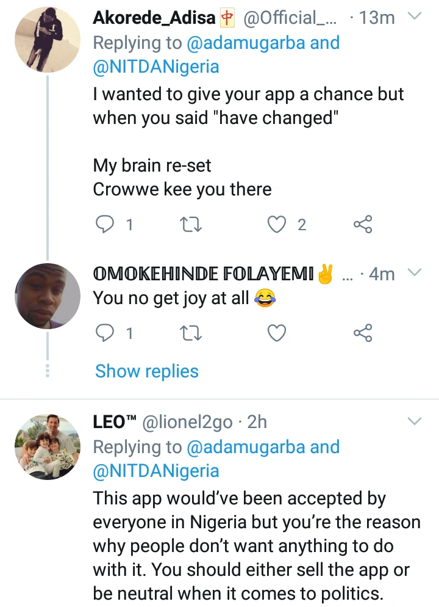Screen dimensions: 439x607
Task: Share Akorede_Adisa's tweet
Action: click(363, 225)
